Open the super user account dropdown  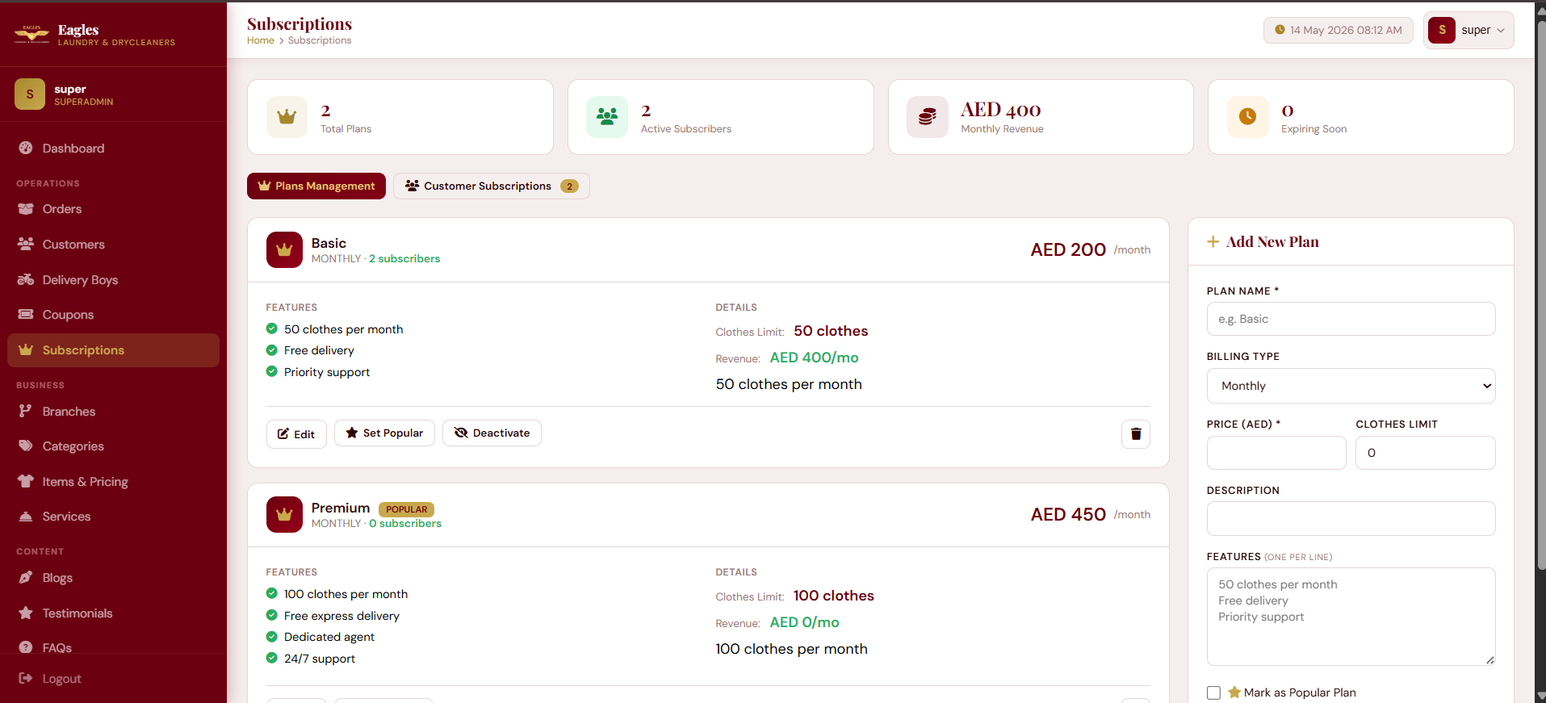(1468, 31)
